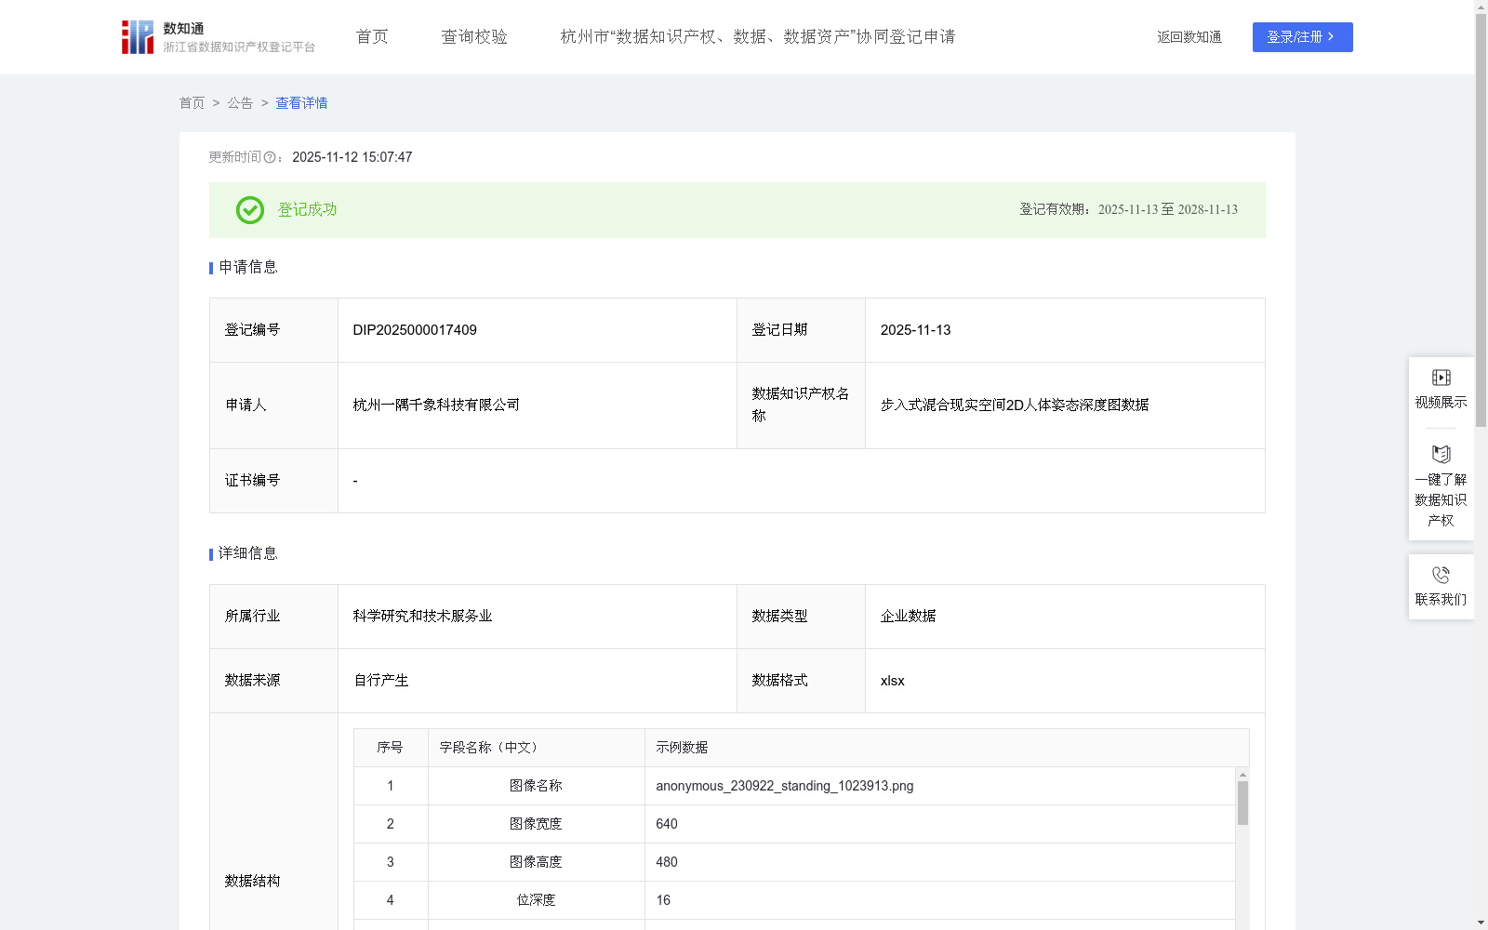Select the 图像高度 field cell
The image size is (1488, 930).
tap(536, 862)
